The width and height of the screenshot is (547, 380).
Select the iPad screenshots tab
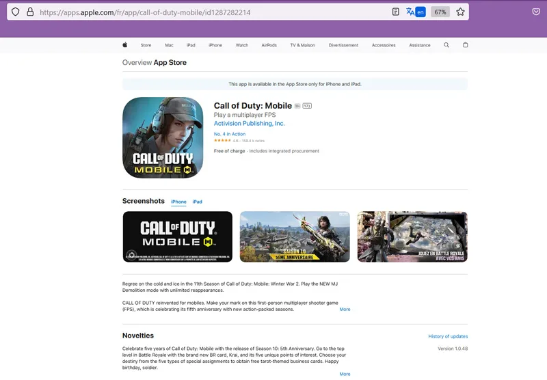(197, 202)
